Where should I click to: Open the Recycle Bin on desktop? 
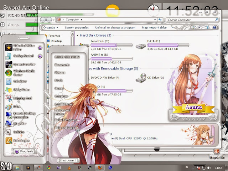click(217, 154)
